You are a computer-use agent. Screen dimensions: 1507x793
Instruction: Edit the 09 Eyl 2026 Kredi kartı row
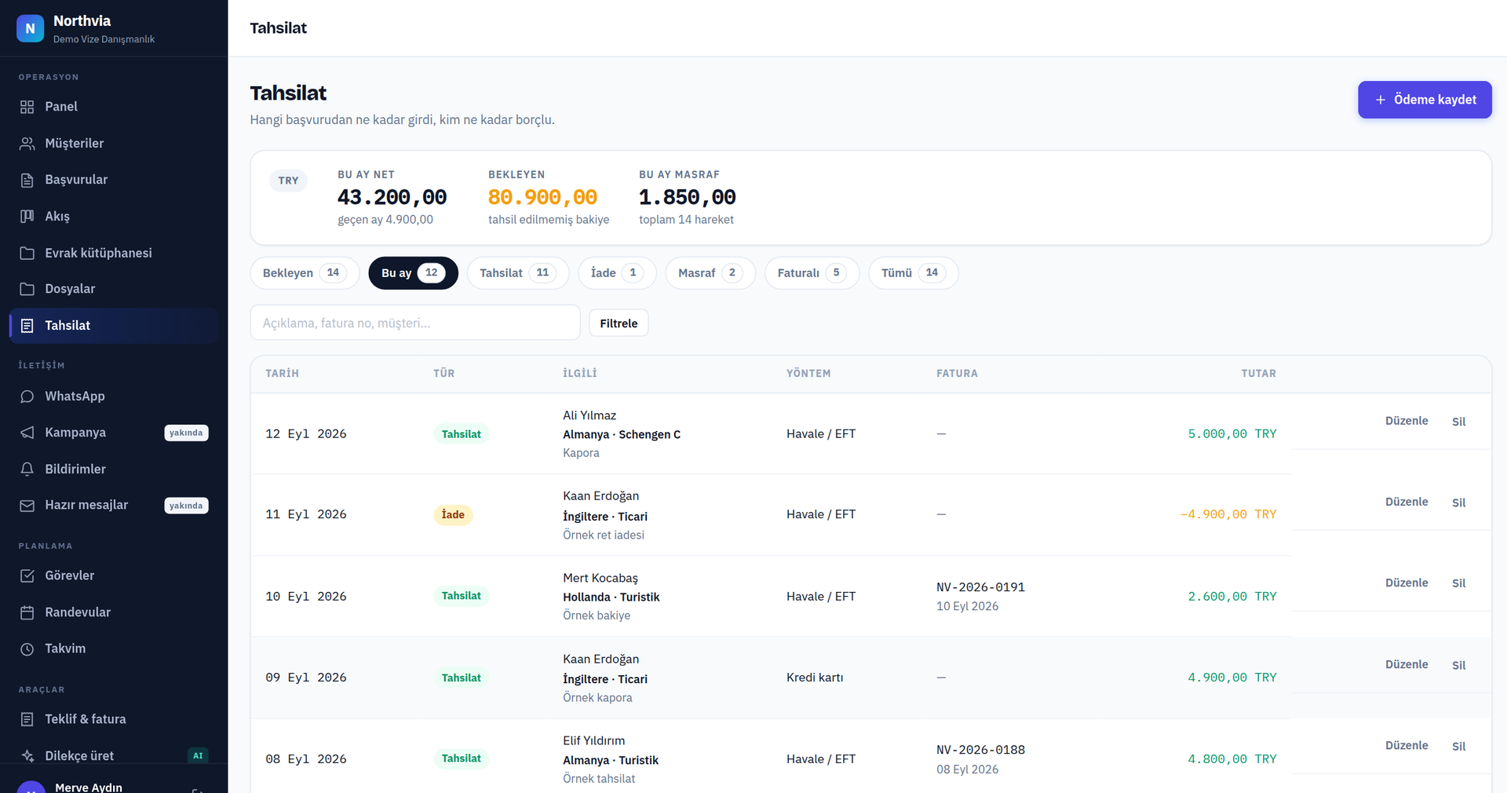coord(1406,664)
